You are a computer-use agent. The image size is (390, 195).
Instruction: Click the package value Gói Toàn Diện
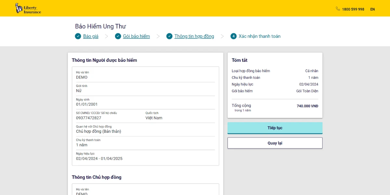(307, 91)
